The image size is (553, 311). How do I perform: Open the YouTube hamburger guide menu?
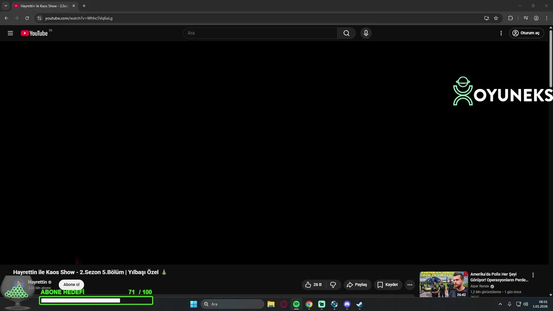10,33
